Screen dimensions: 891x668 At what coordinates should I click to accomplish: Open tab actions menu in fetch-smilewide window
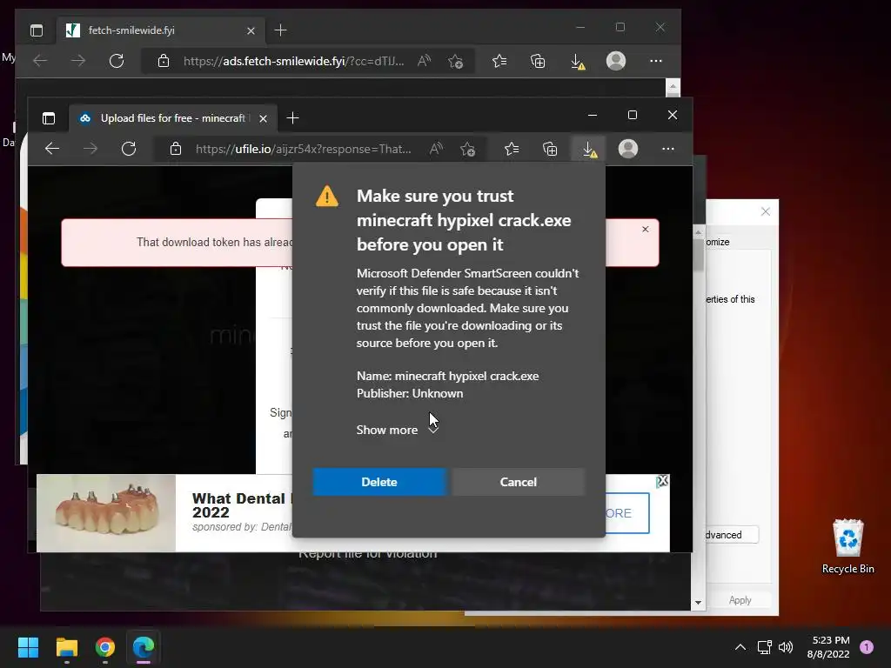coord(37,30)
